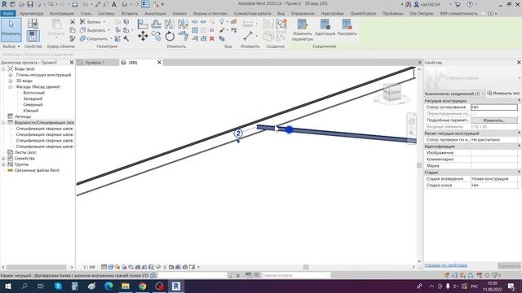Select the Measure tool in Измерить panel
Screen dimensions: 522x293
248,36
